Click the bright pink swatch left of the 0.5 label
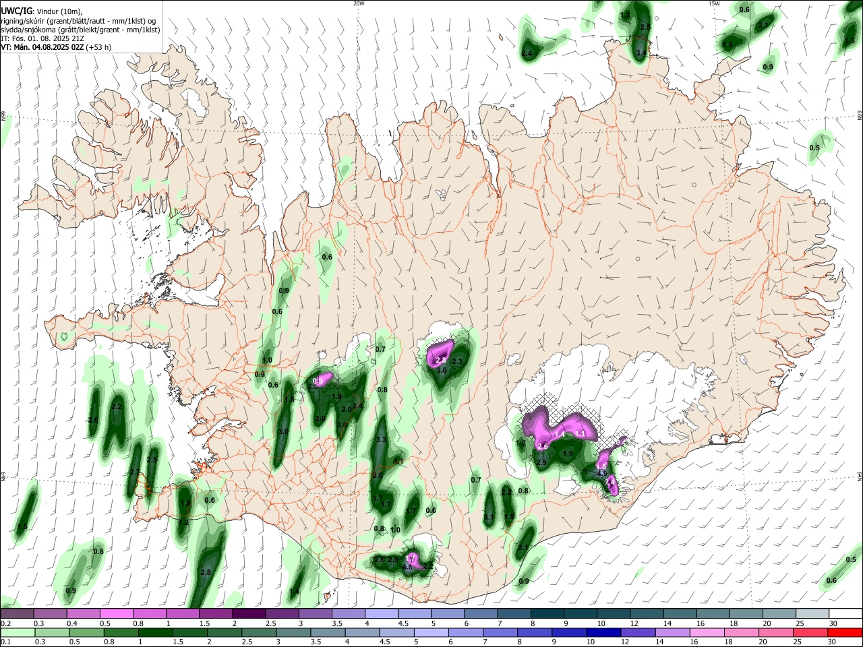863x647 pixels. pos(116,614)
